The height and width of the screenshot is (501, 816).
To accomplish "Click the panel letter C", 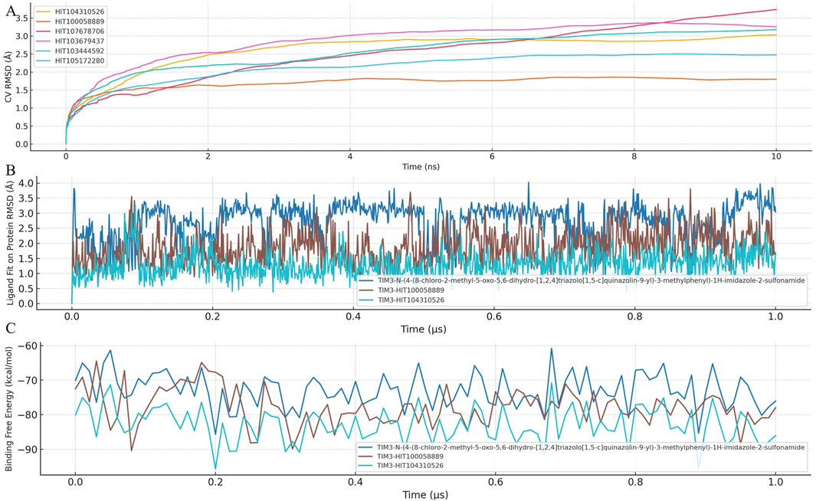I will point(11,329).
